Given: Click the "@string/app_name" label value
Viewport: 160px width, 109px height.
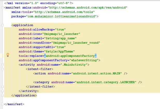Looking at the screenshot, I should coord(60,38).
